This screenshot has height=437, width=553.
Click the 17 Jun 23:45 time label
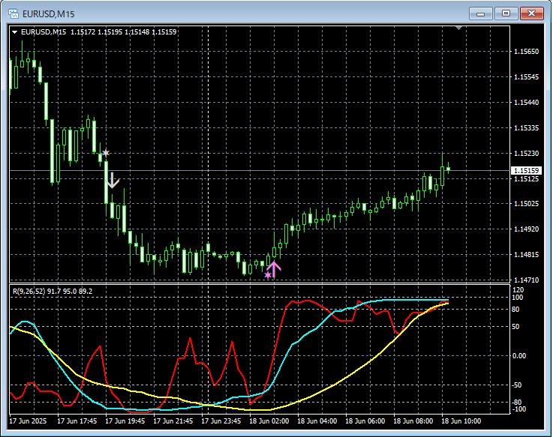pyautogui.click(x=221, y=421)
